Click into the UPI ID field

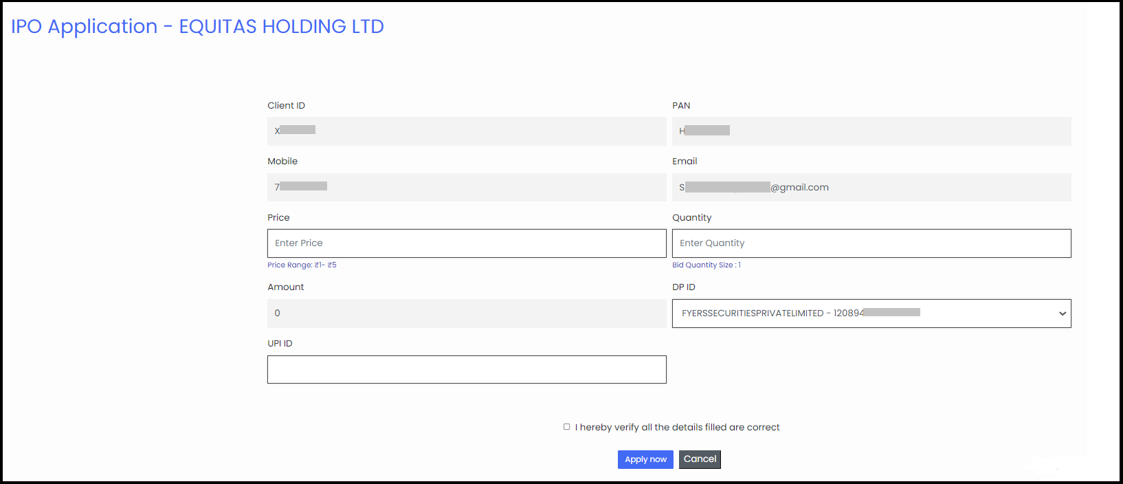point(467,370)
